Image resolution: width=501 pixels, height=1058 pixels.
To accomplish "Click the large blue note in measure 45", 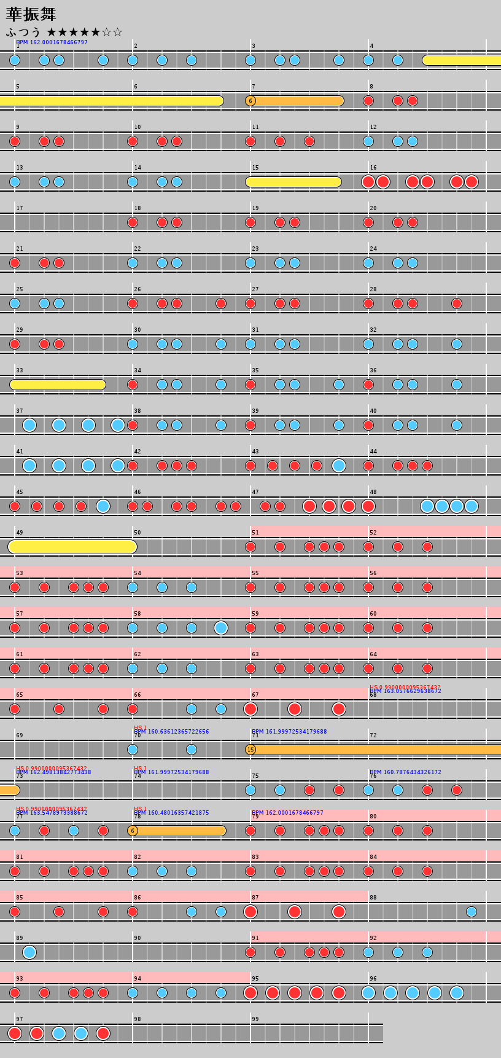I will [x=103, y=506].
